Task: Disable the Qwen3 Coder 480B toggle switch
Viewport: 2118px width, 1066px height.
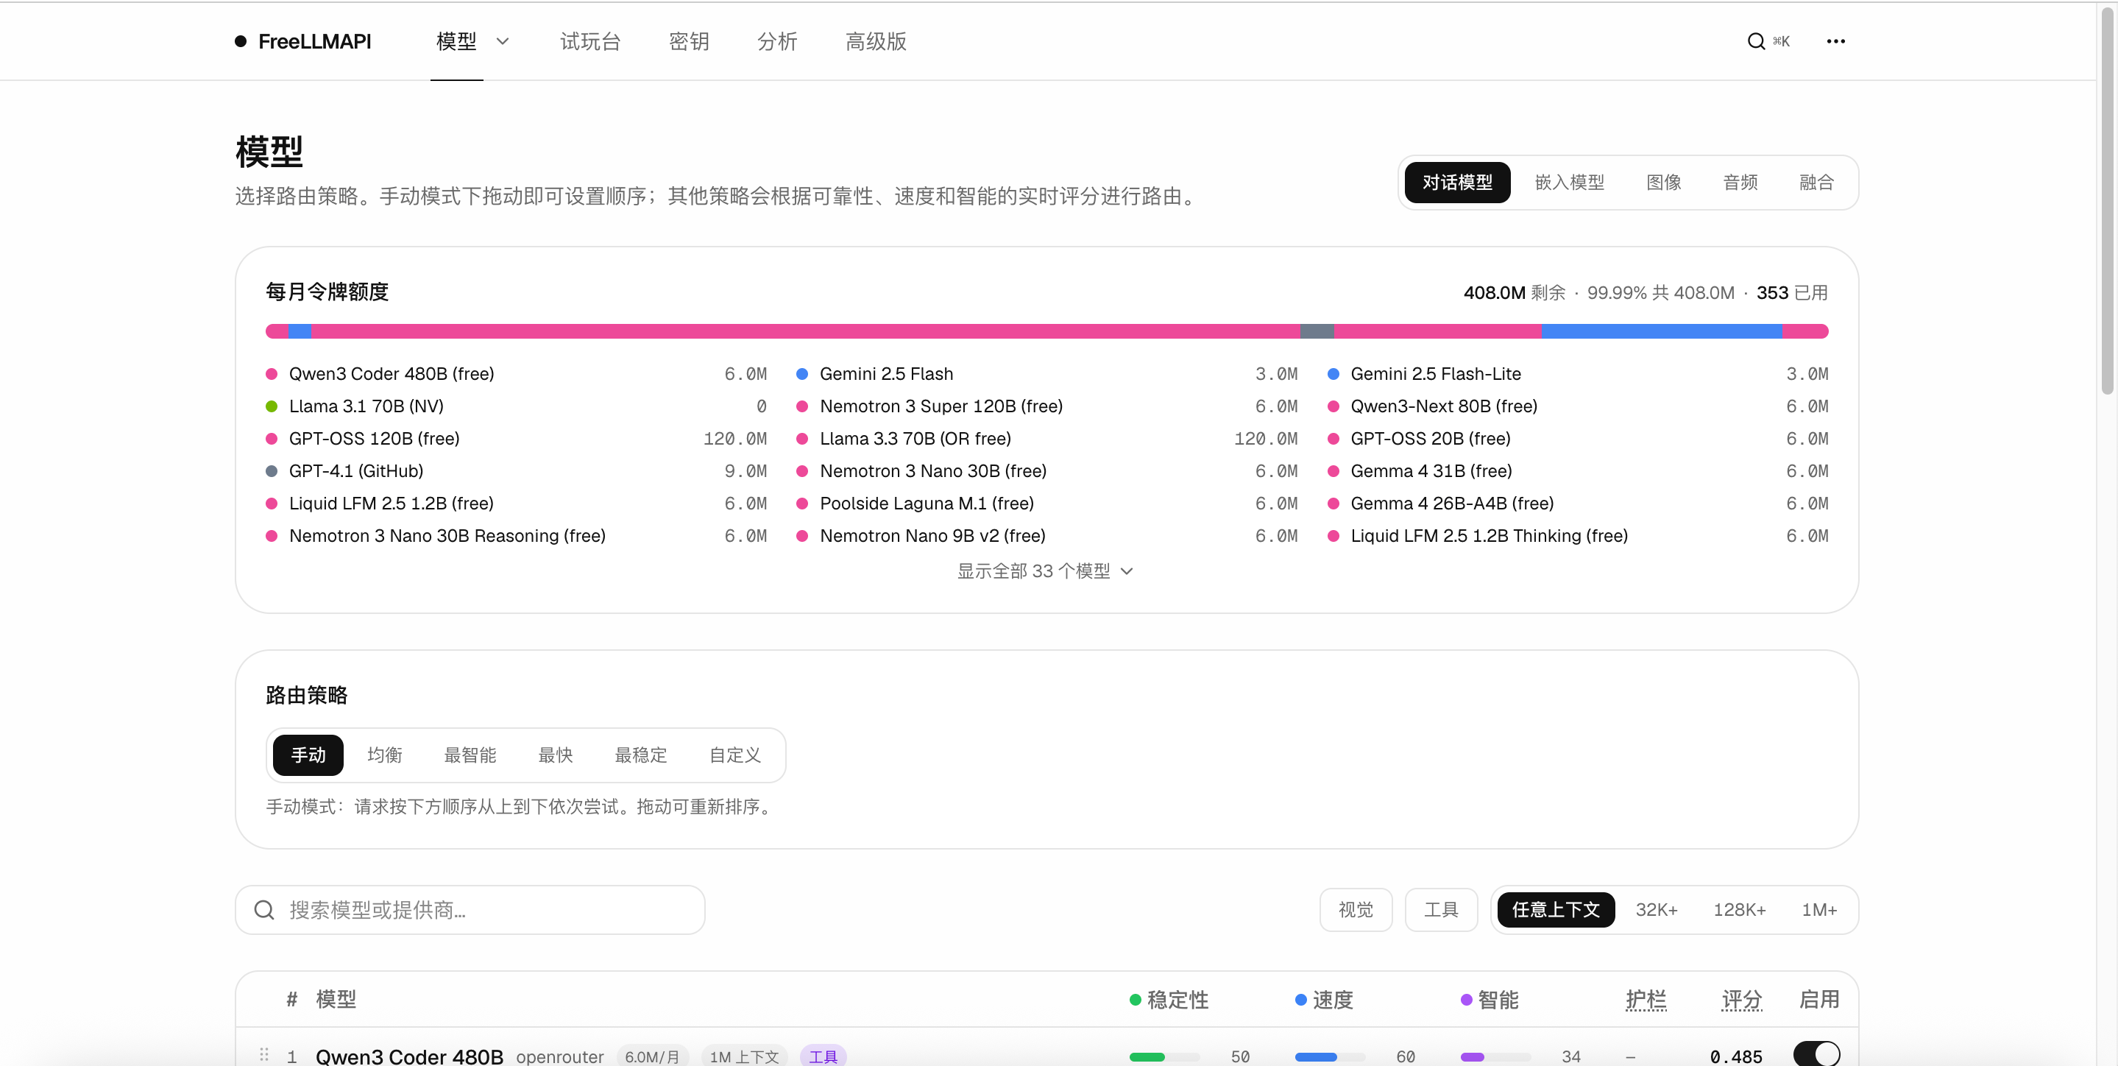Action: 1816,1053
